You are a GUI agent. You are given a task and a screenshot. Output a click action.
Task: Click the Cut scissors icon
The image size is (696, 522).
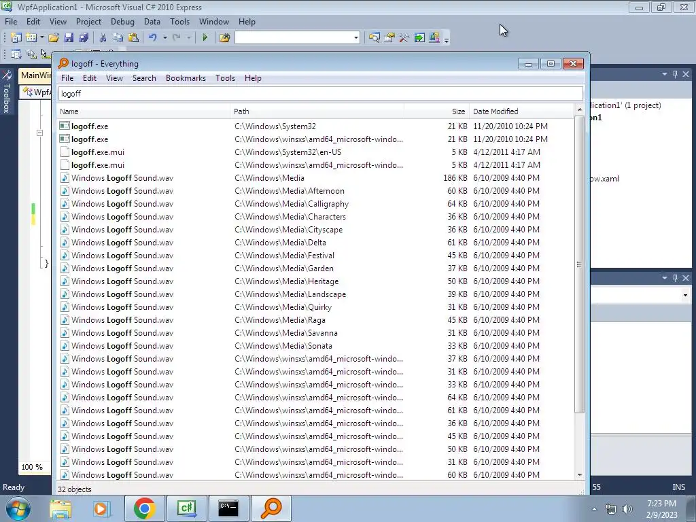[x=103, y=38]
